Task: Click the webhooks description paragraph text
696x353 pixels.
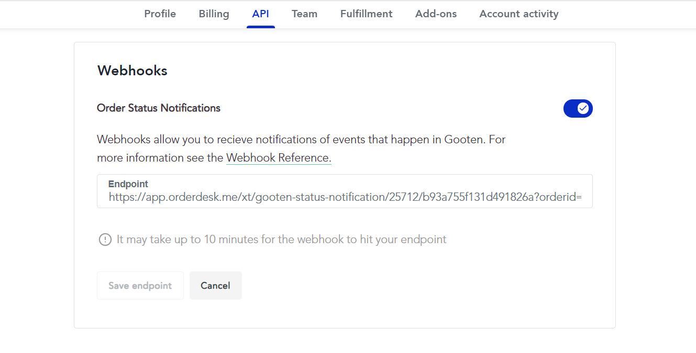Action: pos(301,149)
